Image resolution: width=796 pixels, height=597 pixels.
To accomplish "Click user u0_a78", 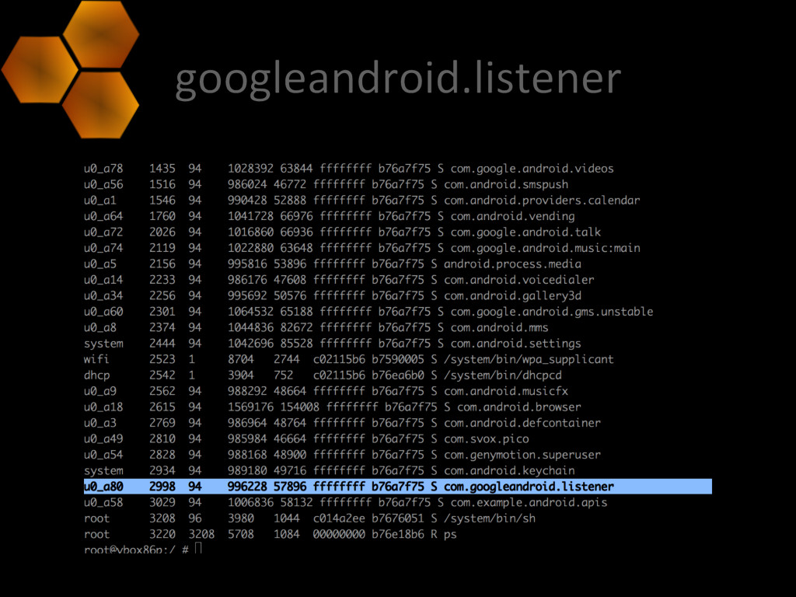I will [103, 169].
